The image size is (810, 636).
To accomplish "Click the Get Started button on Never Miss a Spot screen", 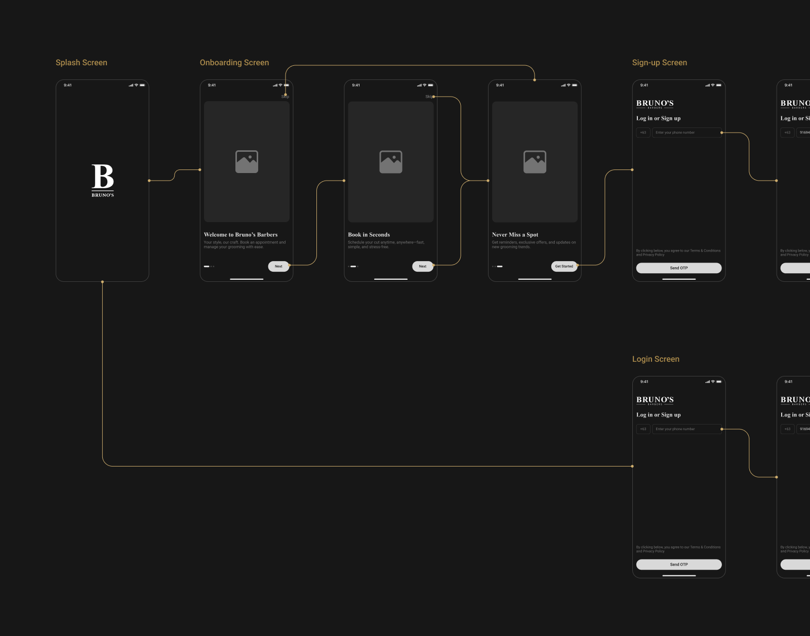I will point(563,266).
